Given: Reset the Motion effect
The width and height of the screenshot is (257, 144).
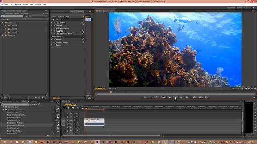Looking at the screenshot, I should [x=83, y=22].
